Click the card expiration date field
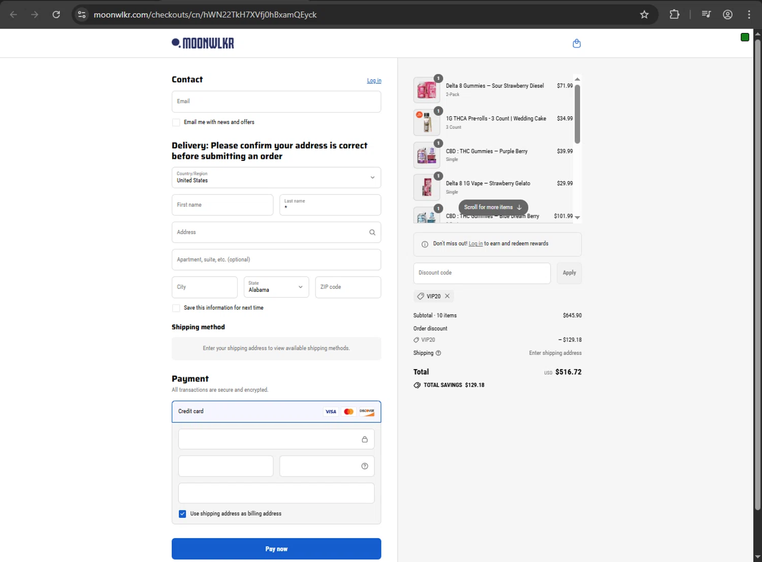 click(226, 466)
